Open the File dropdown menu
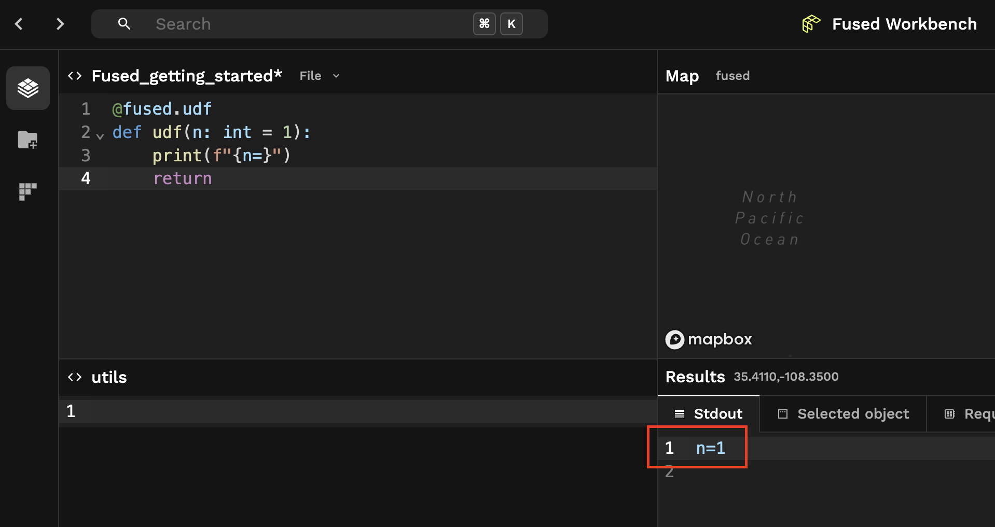The height and width of the screenshot is (527, 995). pos(320,76)
